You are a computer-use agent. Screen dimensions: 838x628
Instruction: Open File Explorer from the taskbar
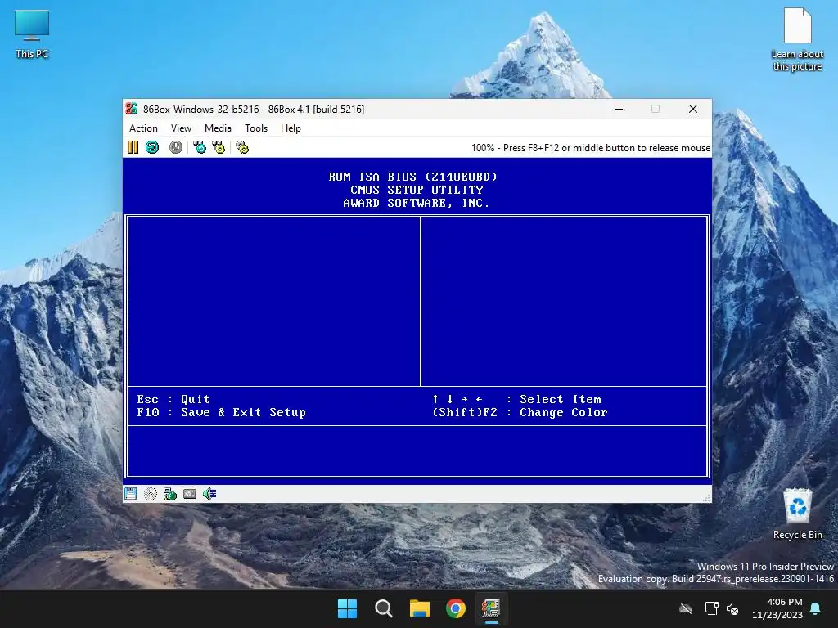(420, 608)
